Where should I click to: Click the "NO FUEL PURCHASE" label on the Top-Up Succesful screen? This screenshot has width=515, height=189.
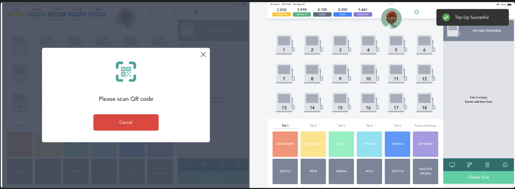click(487, 31)
